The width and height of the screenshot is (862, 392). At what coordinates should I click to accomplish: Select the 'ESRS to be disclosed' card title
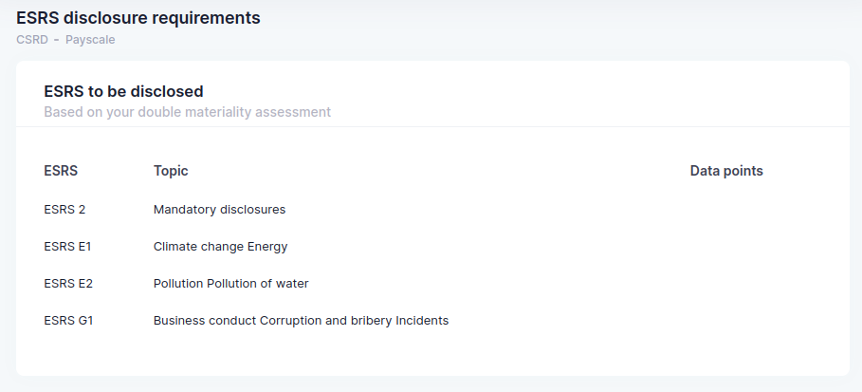(124, 92)
